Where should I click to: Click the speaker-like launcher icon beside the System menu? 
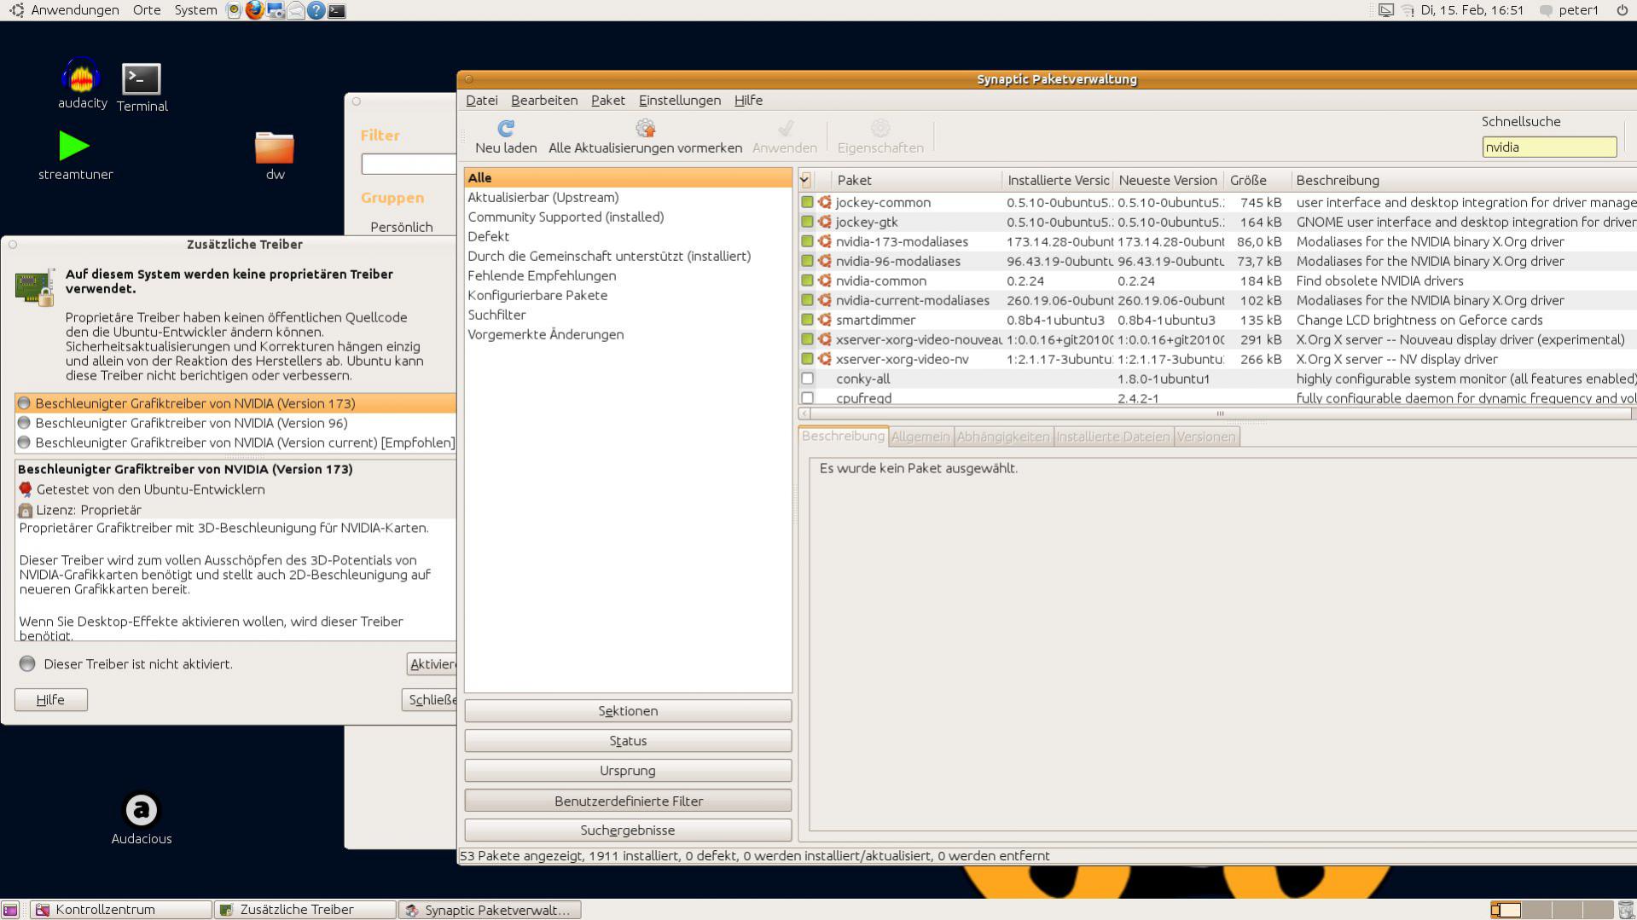coord(234,10)
